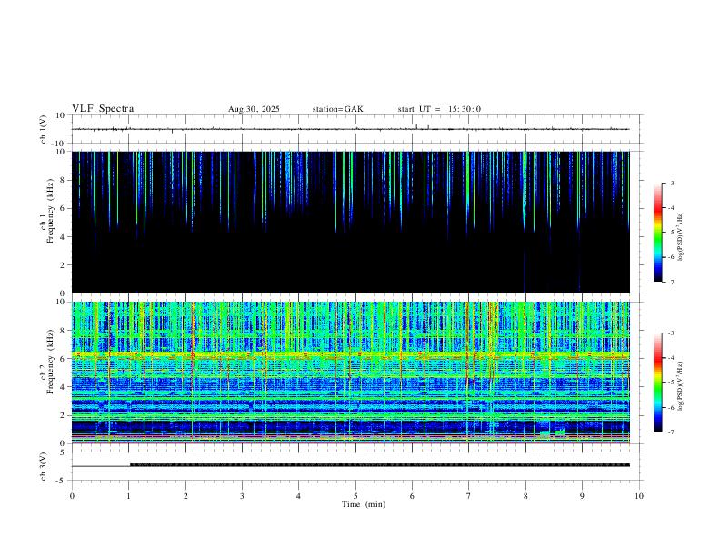This screenshot has height=556, width=720.
Task: Click the "6" tick label on the Time axis
Action: [413, 496]
